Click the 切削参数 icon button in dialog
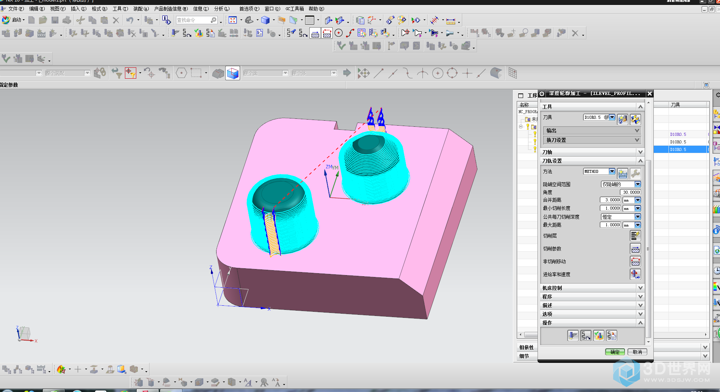The image size is (720, 392). [636, 249]
